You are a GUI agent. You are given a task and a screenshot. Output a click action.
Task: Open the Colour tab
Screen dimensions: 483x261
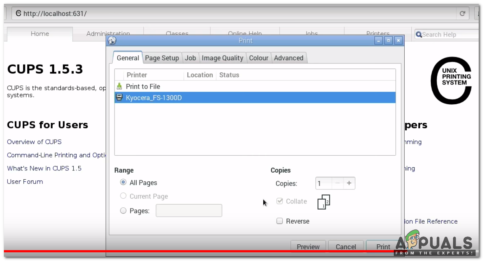pos(259,58)
